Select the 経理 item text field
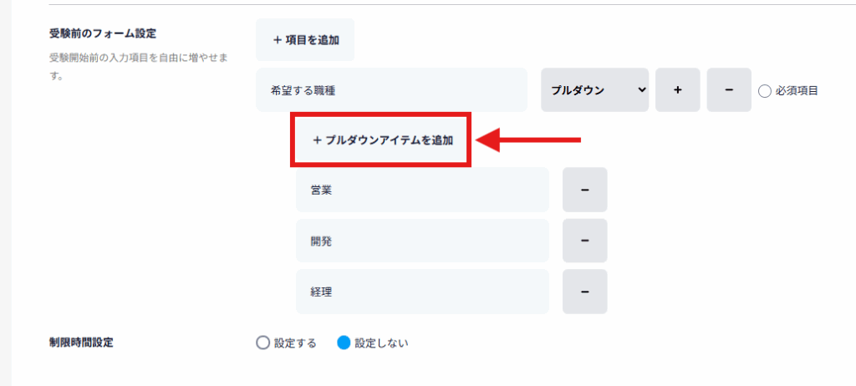 pyautogui.click(x=422, y=291)
